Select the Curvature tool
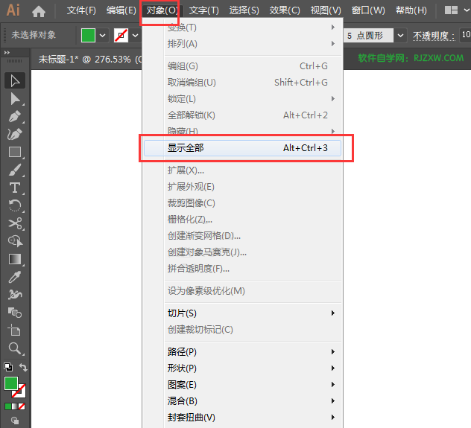This screenshot has height=428, width=471. click(x=15, y=134)
